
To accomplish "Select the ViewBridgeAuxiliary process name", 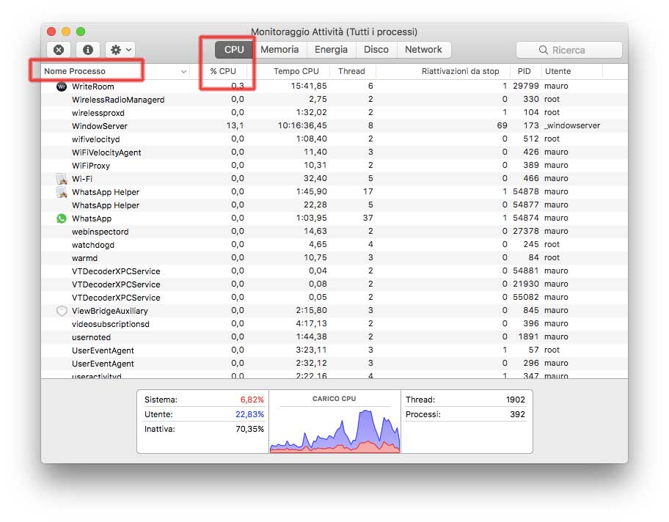I will pyautogui.click(x=109, y=311).
